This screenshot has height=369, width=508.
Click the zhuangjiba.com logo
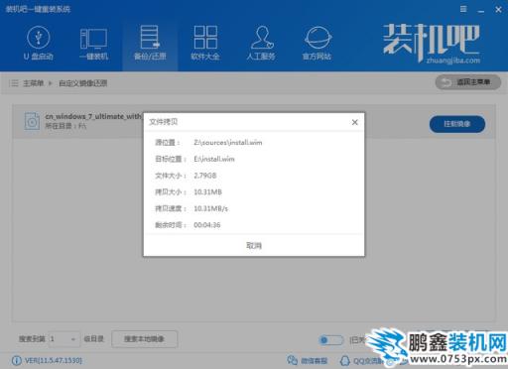tap(432, 43)
